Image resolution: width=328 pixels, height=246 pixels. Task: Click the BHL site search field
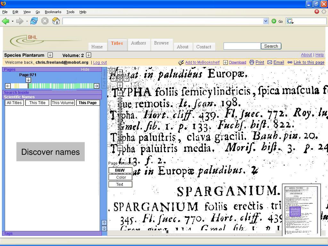pos(242,46)
